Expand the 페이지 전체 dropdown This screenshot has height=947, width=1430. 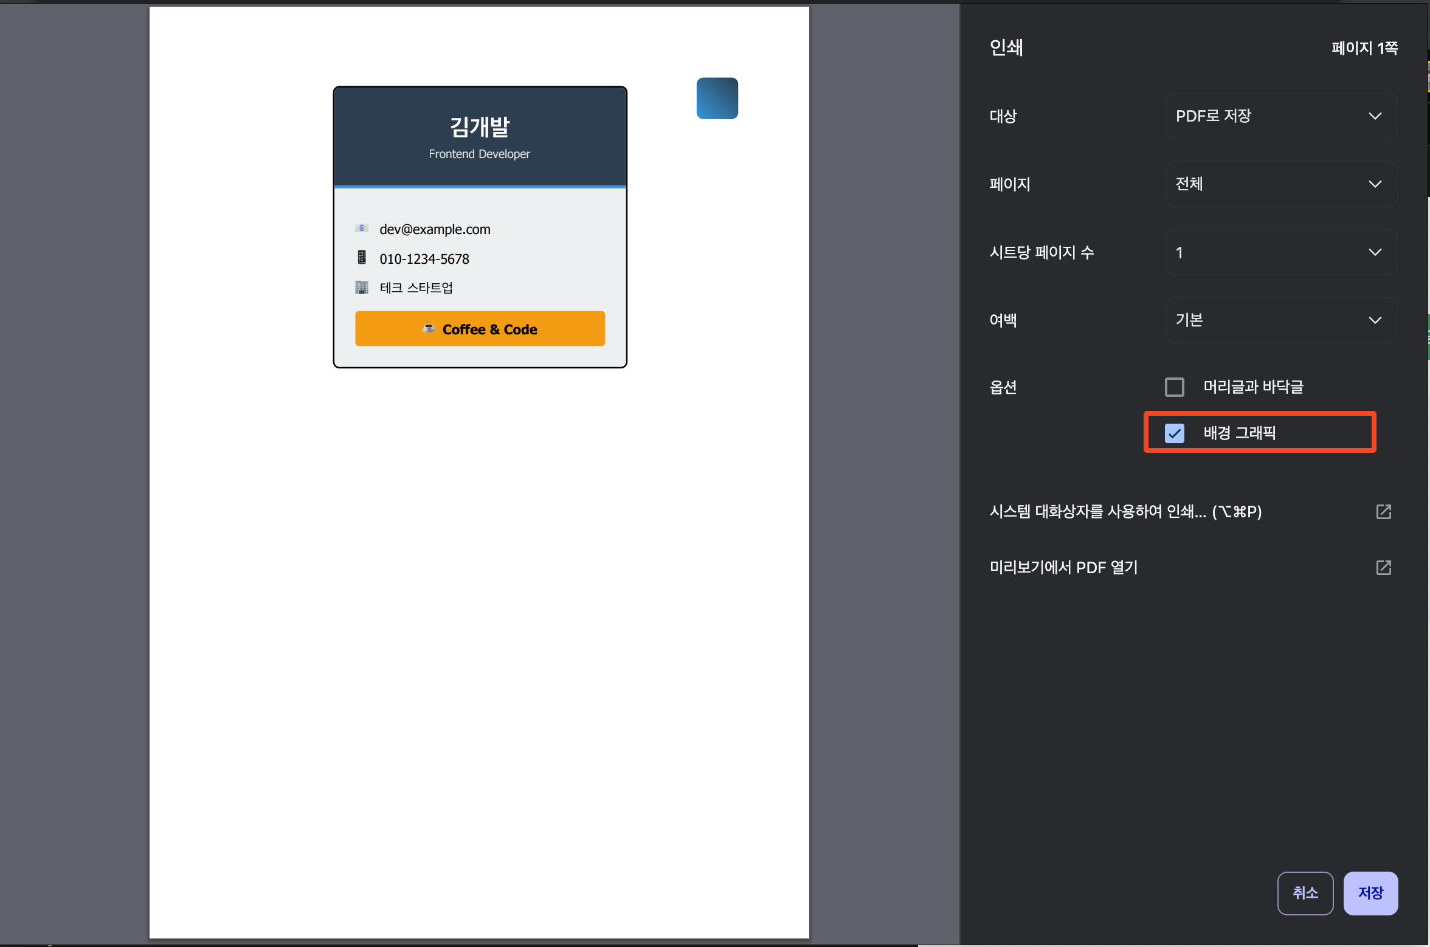[1280, 184]
